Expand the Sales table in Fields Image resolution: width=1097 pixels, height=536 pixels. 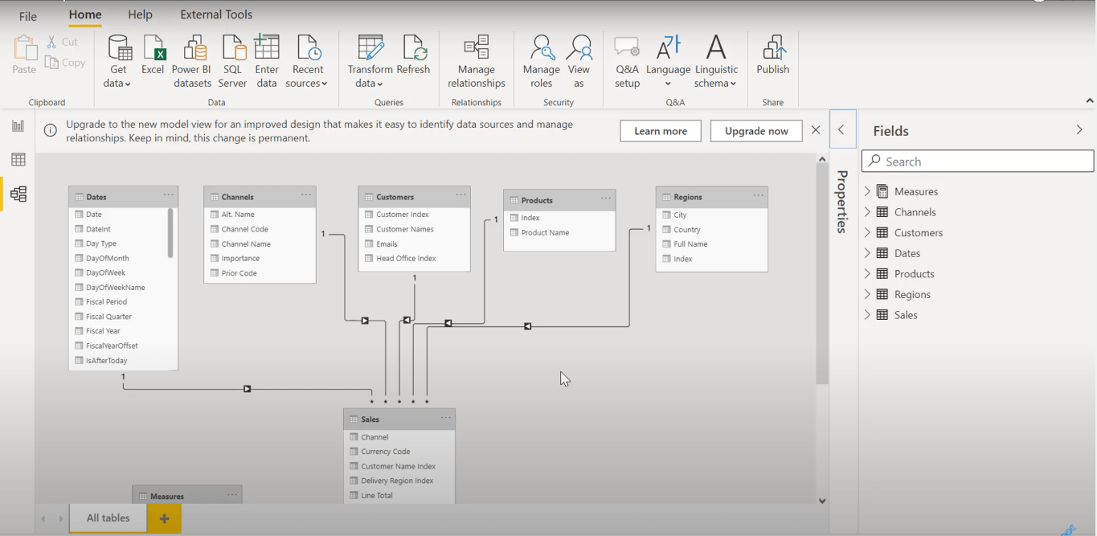[867, 315]
